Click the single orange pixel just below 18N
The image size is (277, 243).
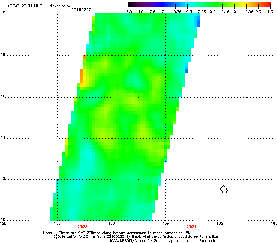tap(84, 57)
